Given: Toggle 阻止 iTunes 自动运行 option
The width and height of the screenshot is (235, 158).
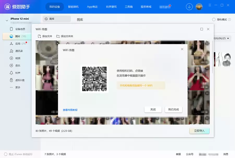Looking at the screenshot, I should (x=18, y=154).
